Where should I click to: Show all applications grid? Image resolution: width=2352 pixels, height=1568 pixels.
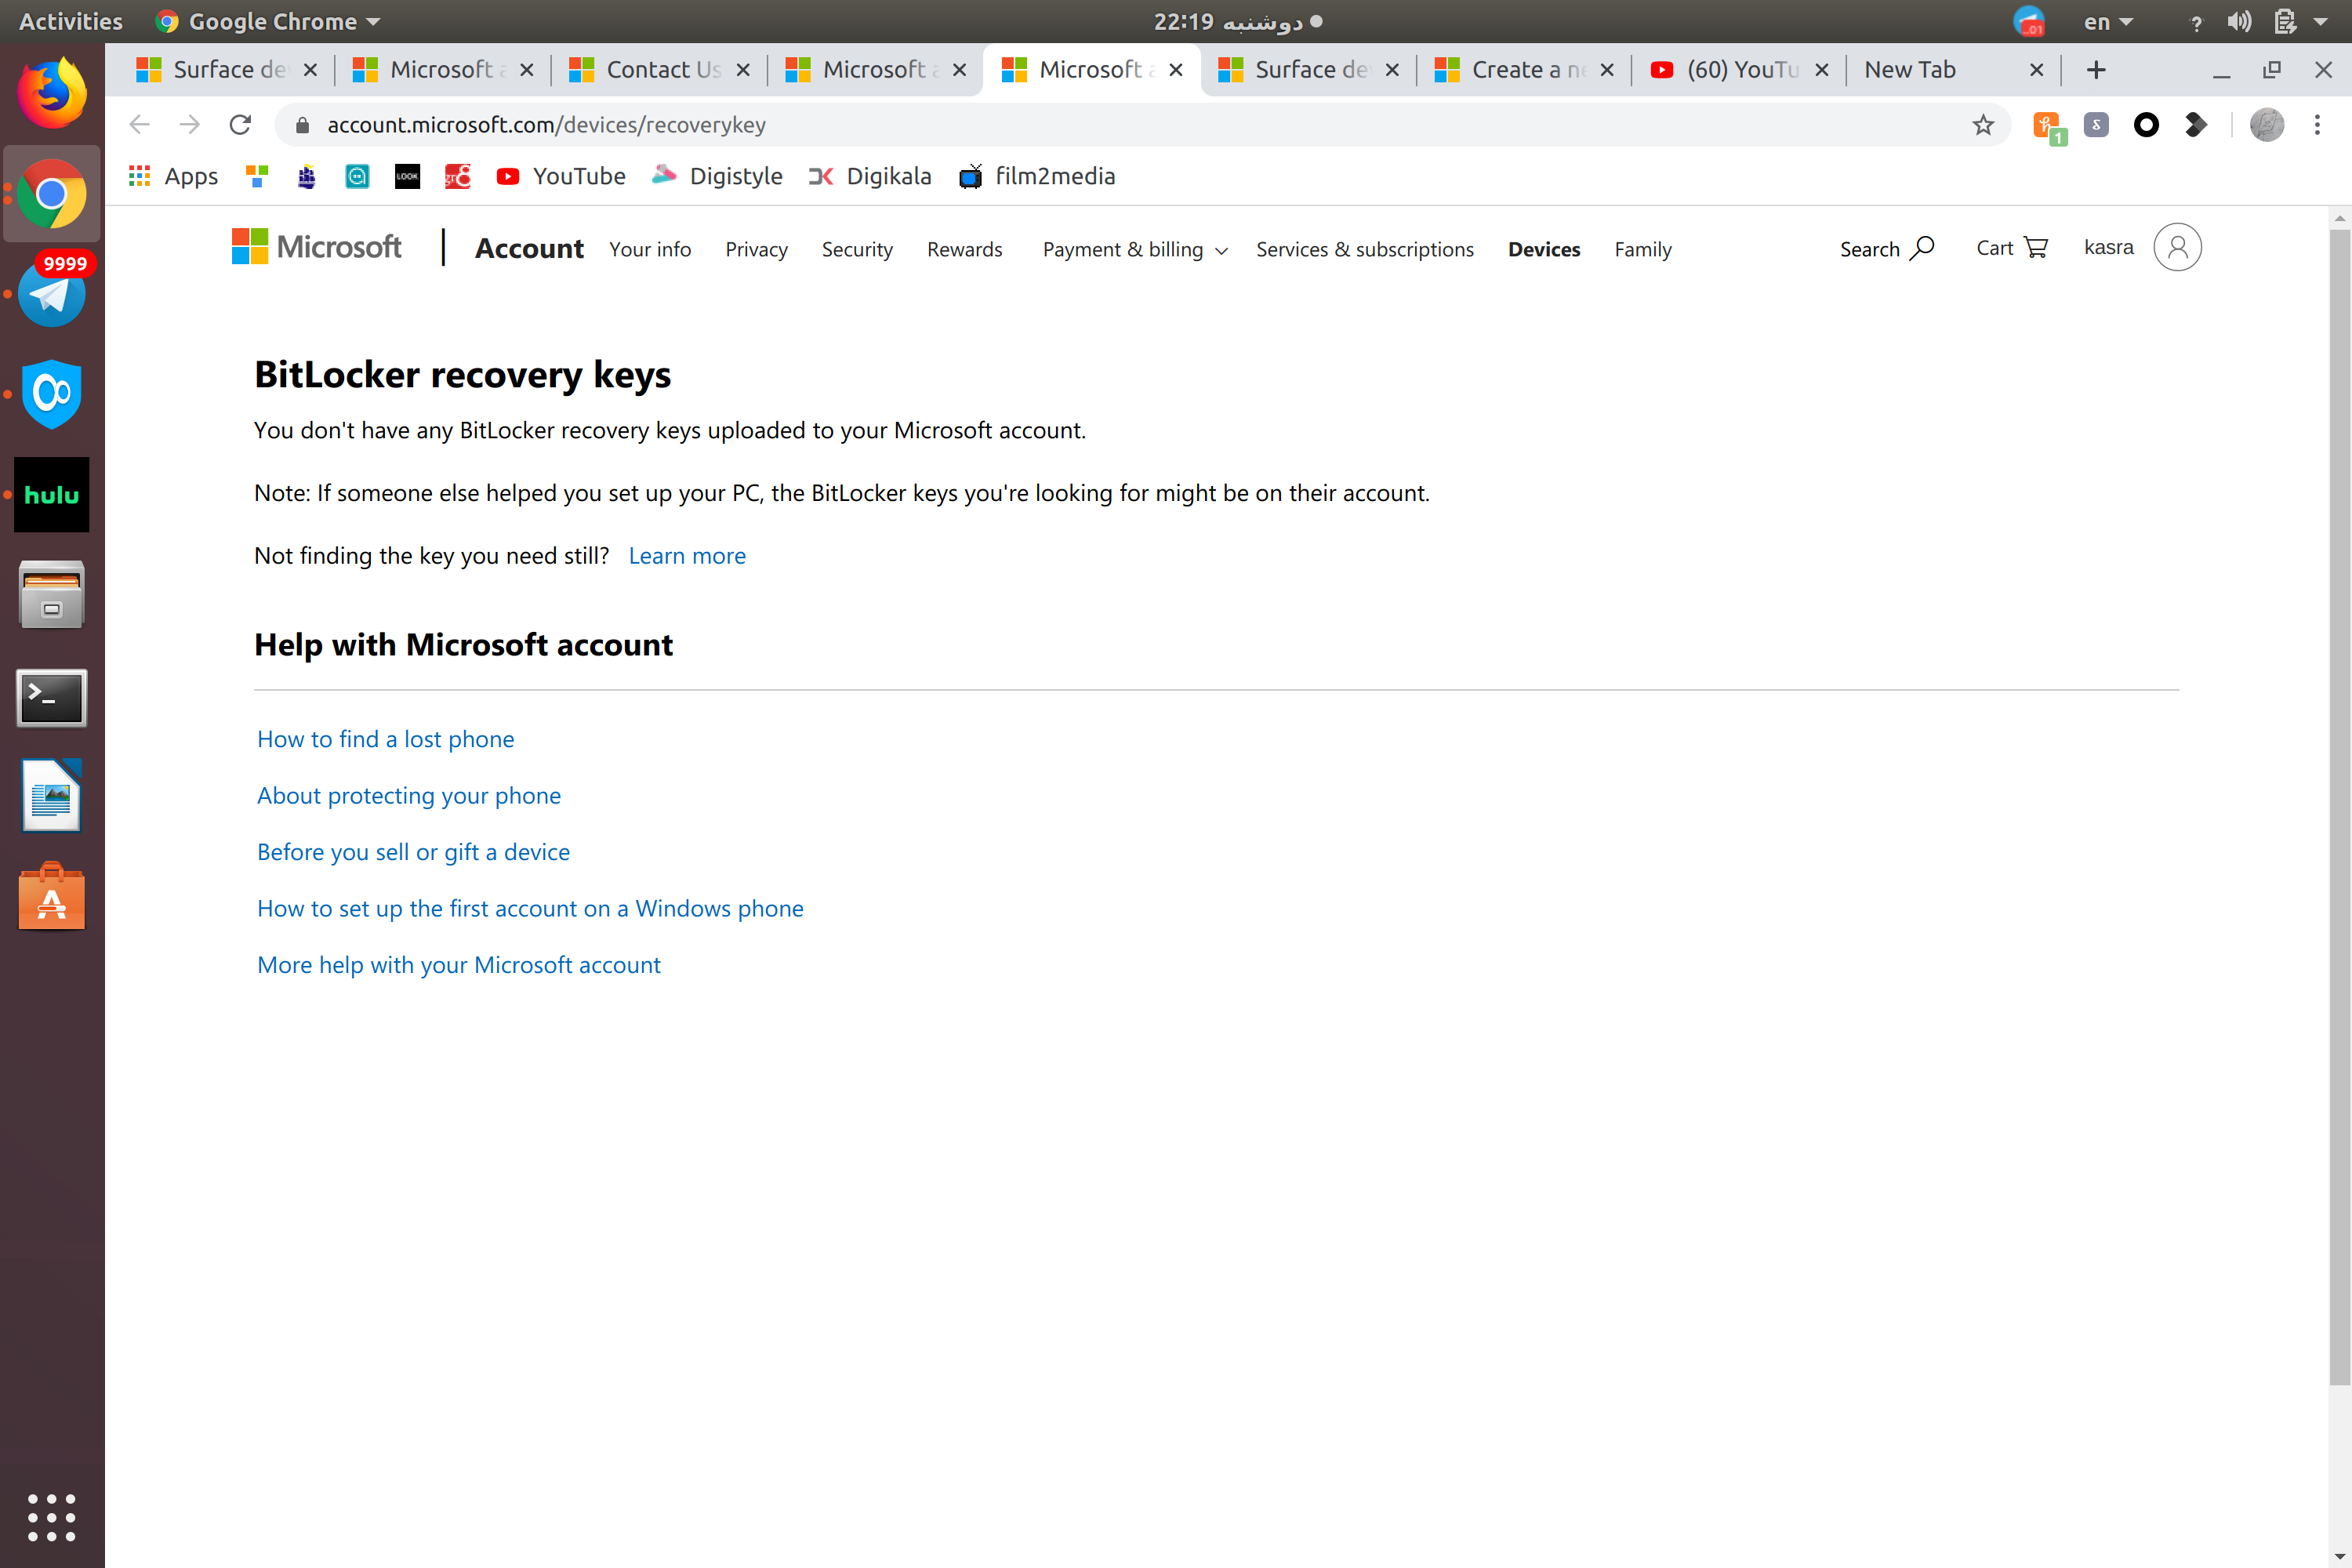(x=52, y=1518)
